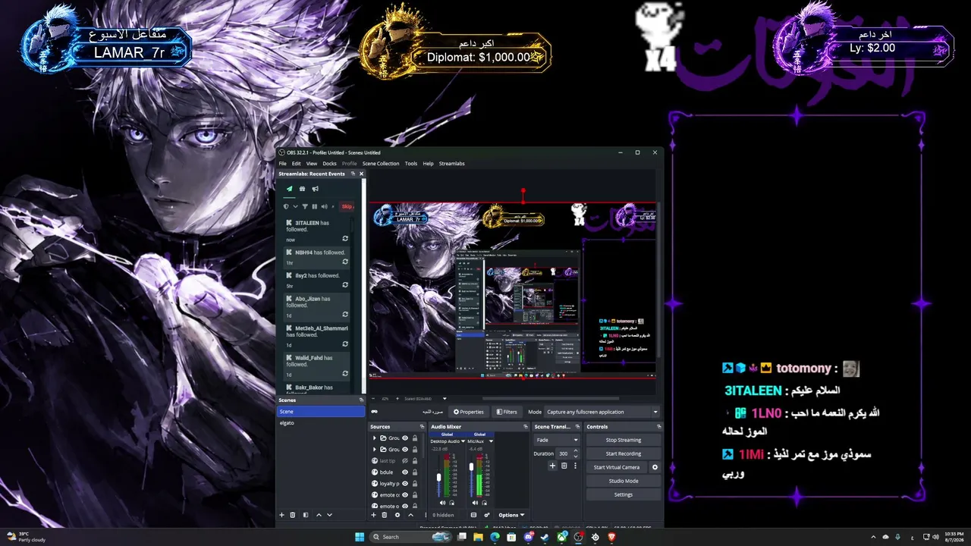Toggle lock on the 'bdule' source

(415, 472)
